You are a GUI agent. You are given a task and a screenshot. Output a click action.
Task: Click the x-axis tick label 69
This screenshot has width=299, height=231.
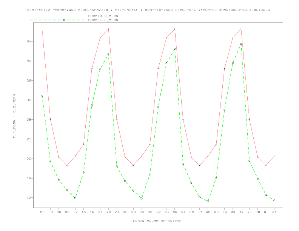click(233, 212)
